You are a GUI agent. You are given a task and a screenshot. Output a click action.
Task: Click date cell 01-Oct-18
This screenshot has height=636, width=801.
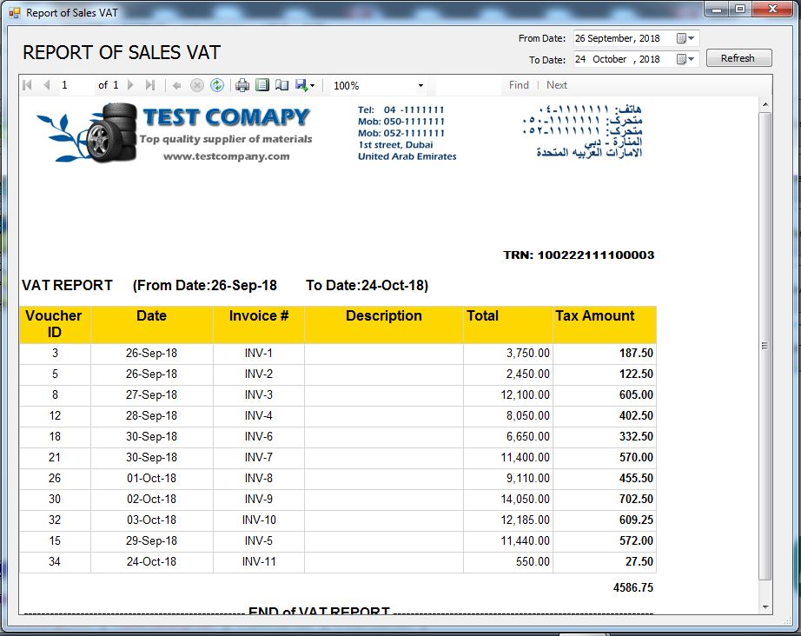click(x=152, y=479)
